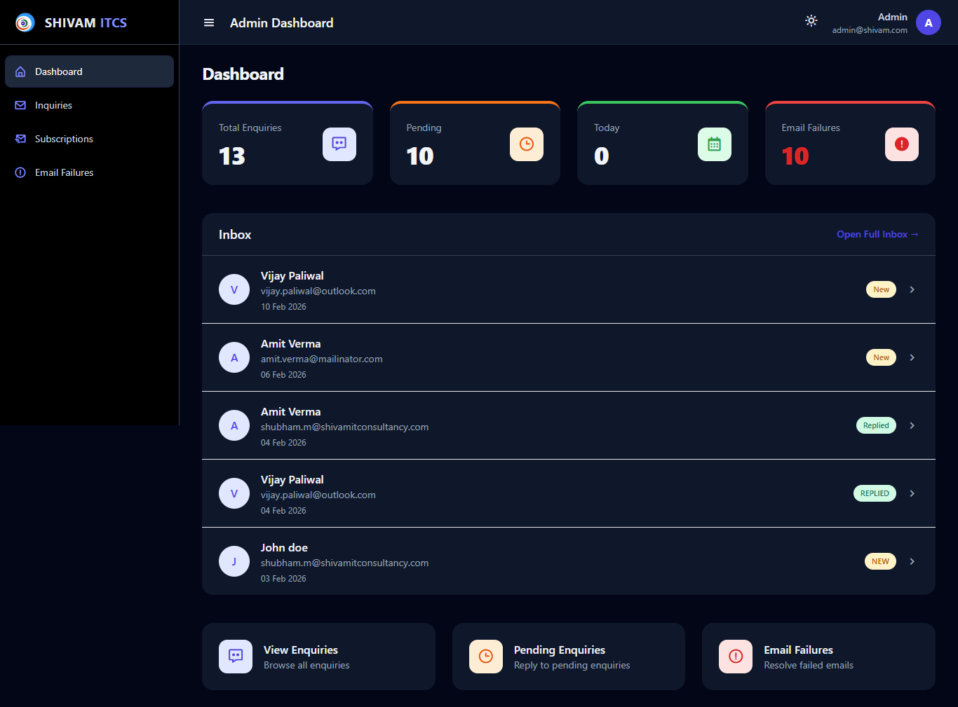
Task: Open Inquiries from the sidebar
Action: 54,106
